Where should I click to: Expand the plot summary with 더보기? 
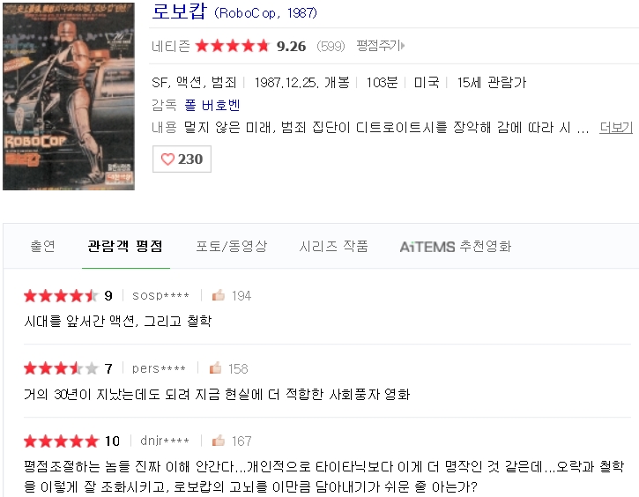pos(616,128)
